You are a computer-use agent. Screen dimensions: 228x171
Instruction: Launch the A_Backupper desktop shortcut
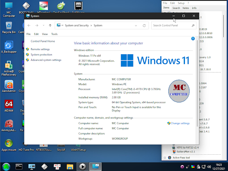(9, 47)
